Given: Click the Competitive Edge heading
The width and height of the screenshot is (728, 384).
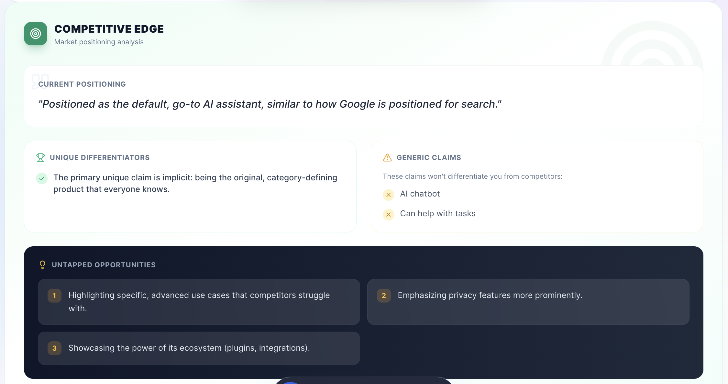Looking at the screenshot, I should click(x=109, y=29).
